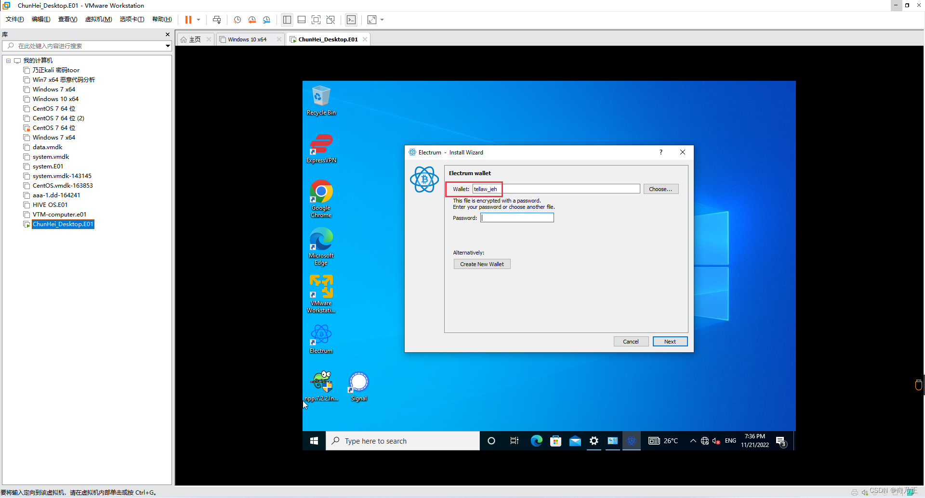The width and height of the screenshot is (925, 498).
Task: Focus the wallet Password input field
Action: click(x=517, y=218)
